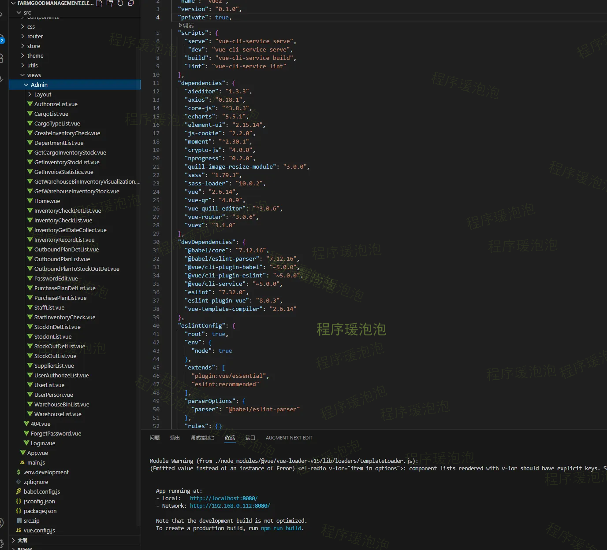Open ForgetPassword.vue file
The width and height of the screenshot is (607, 550).
coord(56,433)
